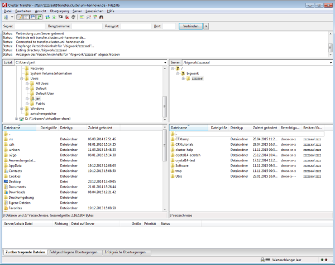Open the Server menu
The height and width of the screenshot is (265, 335).
[x=77, y=11]
